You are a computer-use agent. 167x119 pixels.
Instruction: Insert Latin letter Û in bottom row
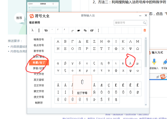[73, 100]
